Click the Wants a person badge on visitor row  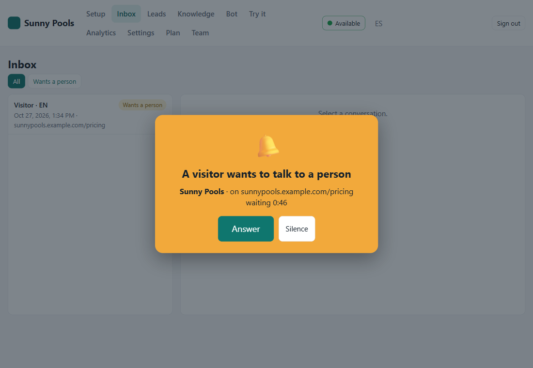[x=142, y=105]
